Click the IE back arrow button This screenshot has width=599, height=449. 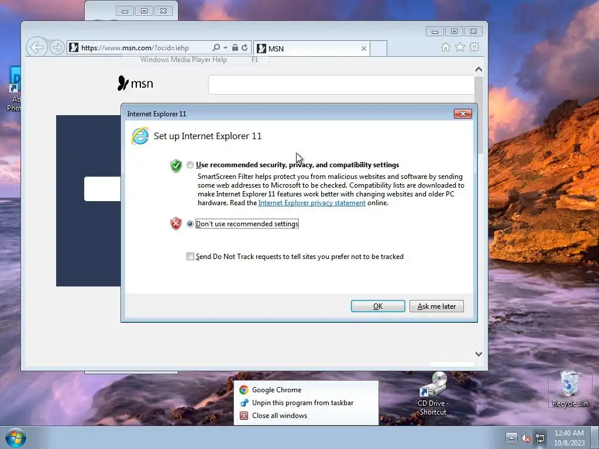[x=37, y=47]
